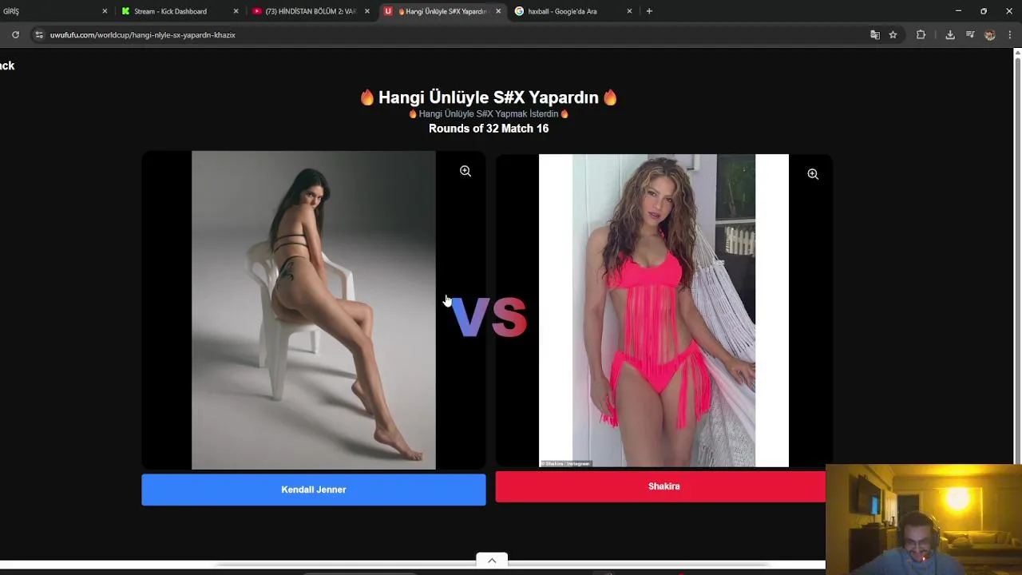This screenshot has width=1022, height=575.
Task: Click the subtitle Hangi Ünlüyle S#X Yapmak İsterdin
Action: click(489, 114)
